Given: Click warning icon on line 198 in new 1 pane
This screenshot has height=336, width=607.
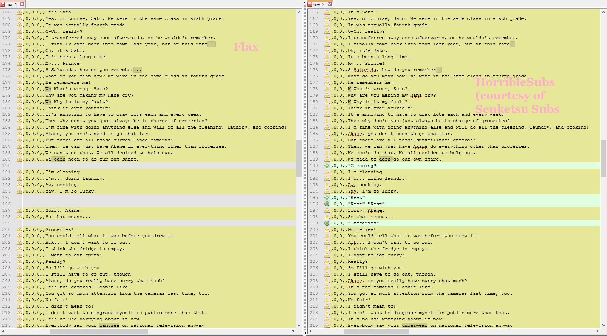Looking at the screenshot, I should tap(20, 217).
